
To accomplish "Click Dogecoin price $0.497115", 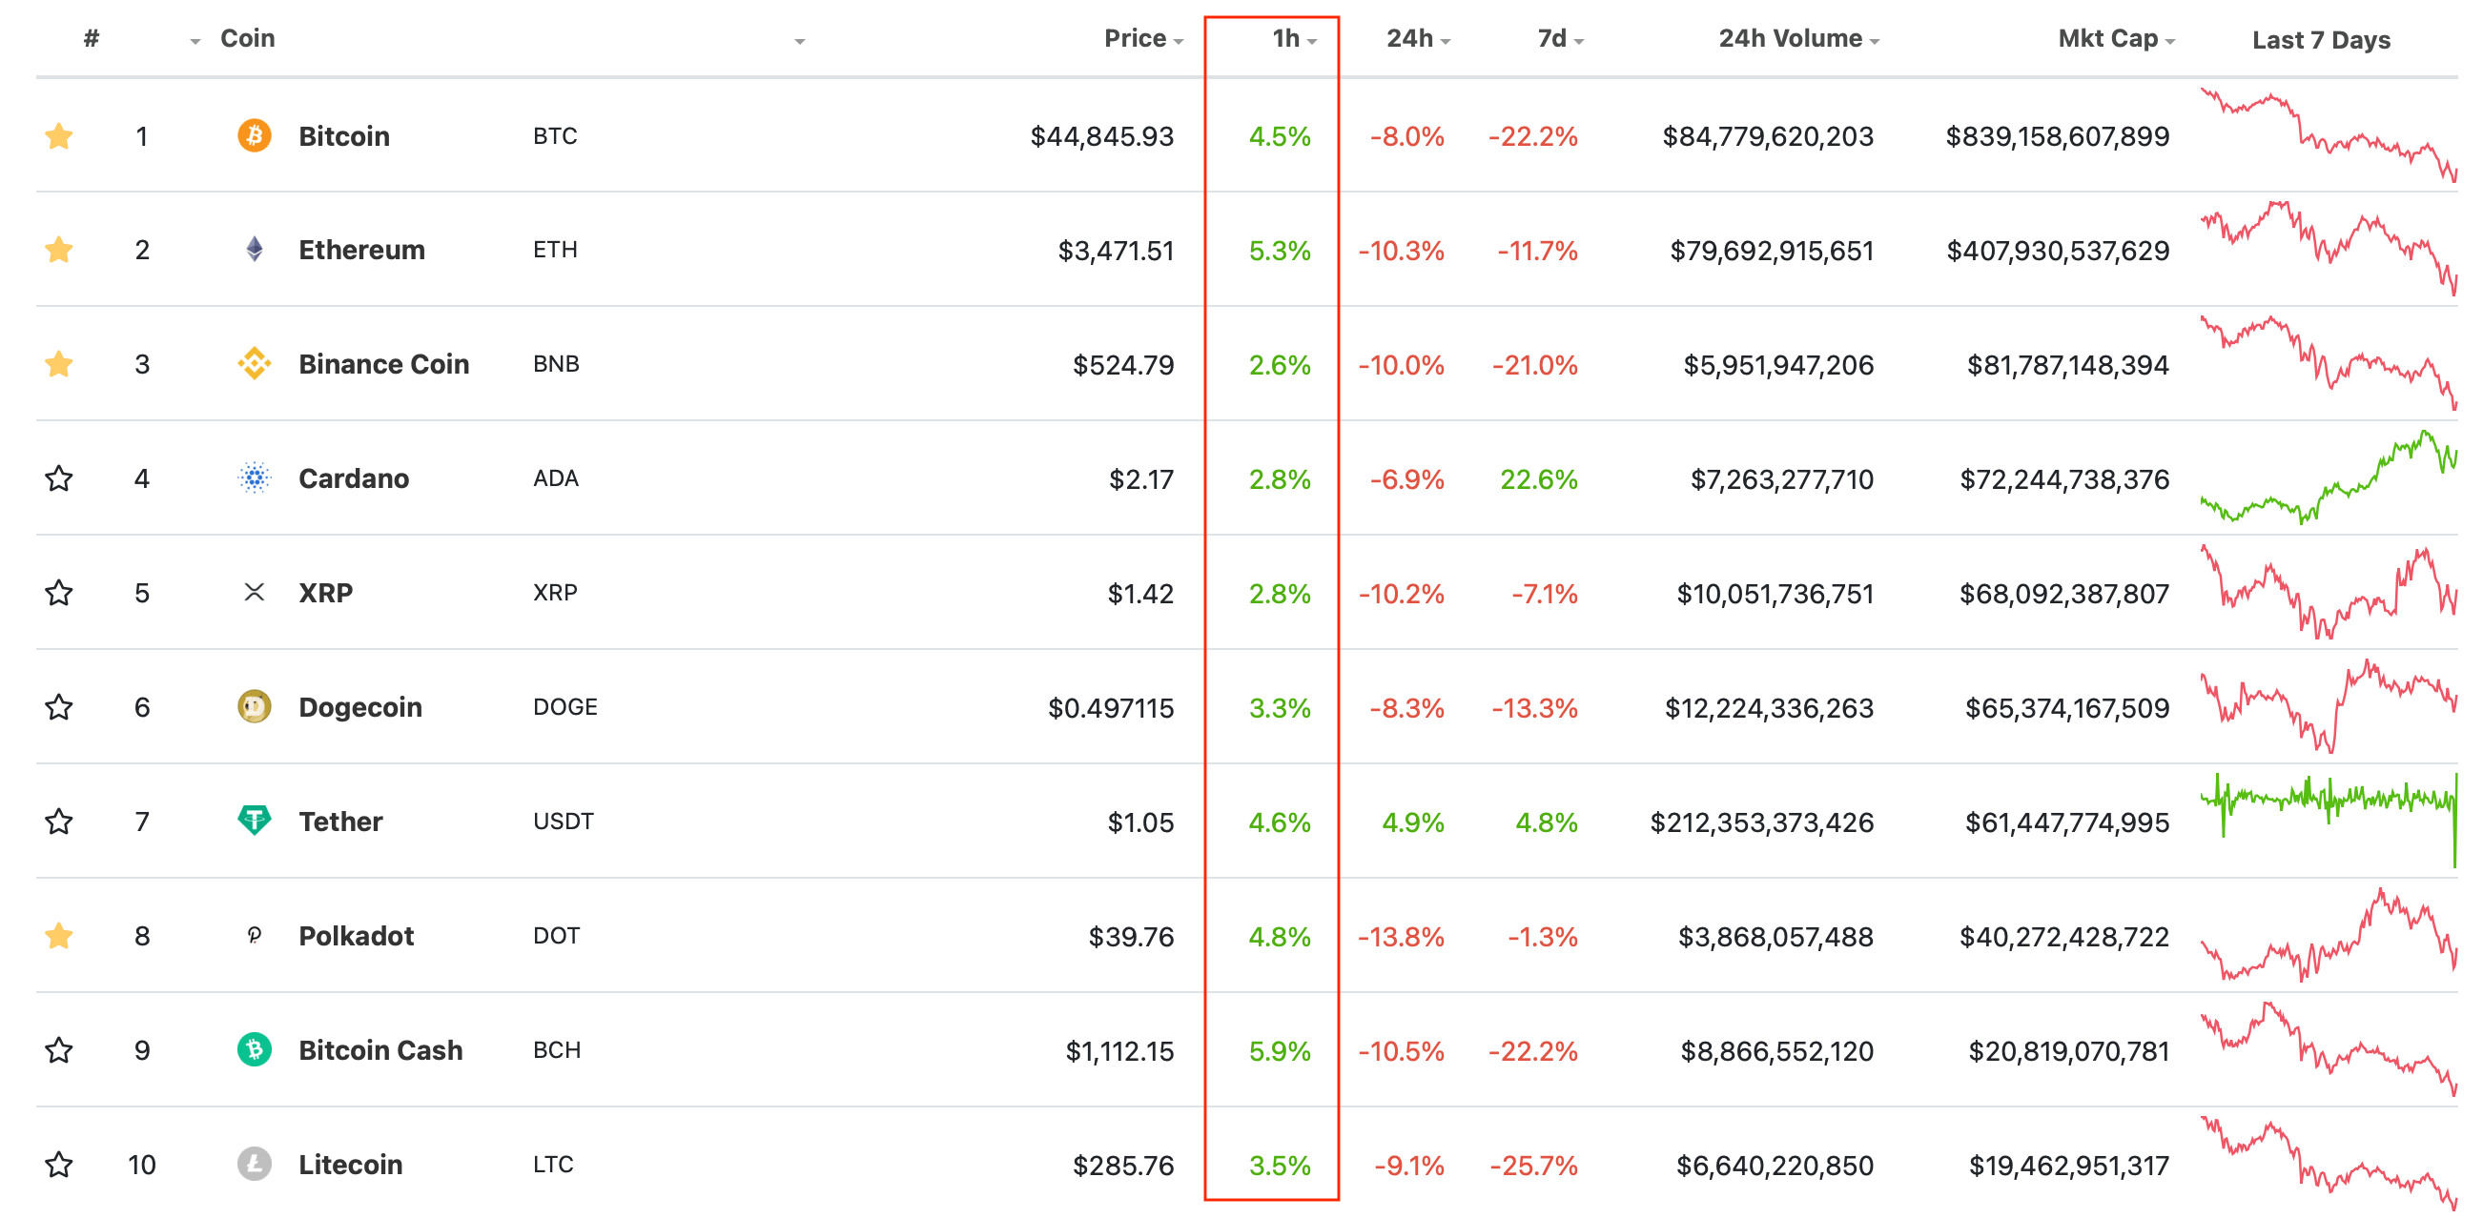I will (1111, 708).
